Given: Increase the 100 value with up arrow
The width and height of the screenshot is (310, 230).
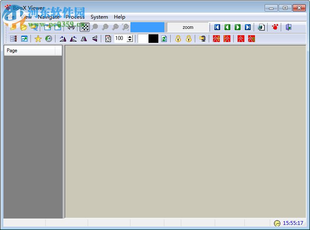Looking at the screenshot, I should click(130, 36).
